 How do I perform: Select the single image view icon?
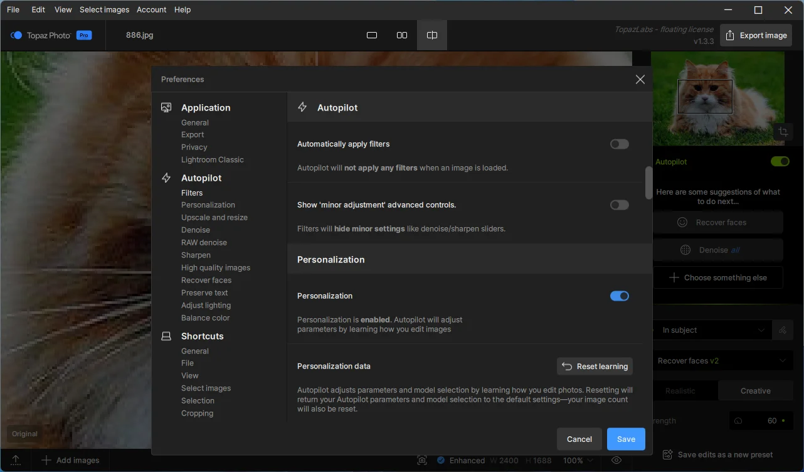point(372,35)
